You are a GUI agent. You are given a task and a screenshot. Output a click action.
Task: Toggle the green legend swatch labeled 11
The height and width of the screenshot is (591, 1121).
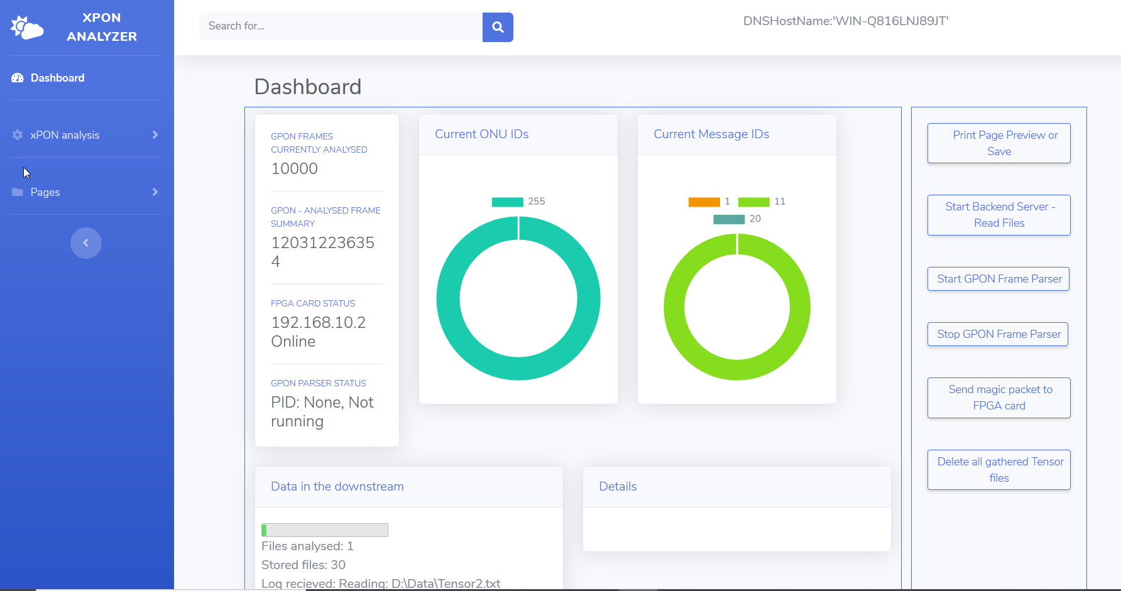click(x=753, y=202)
